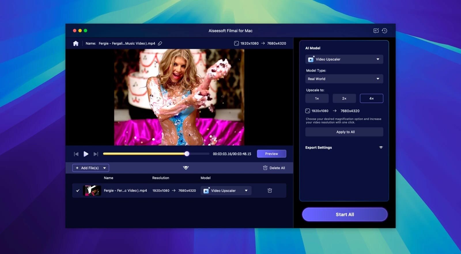Screen dimensions: 461x254
Task: Click the timecode 00:03:03.16/00:03:48.15
Action: pyautogui.click(x=232, y=154)
